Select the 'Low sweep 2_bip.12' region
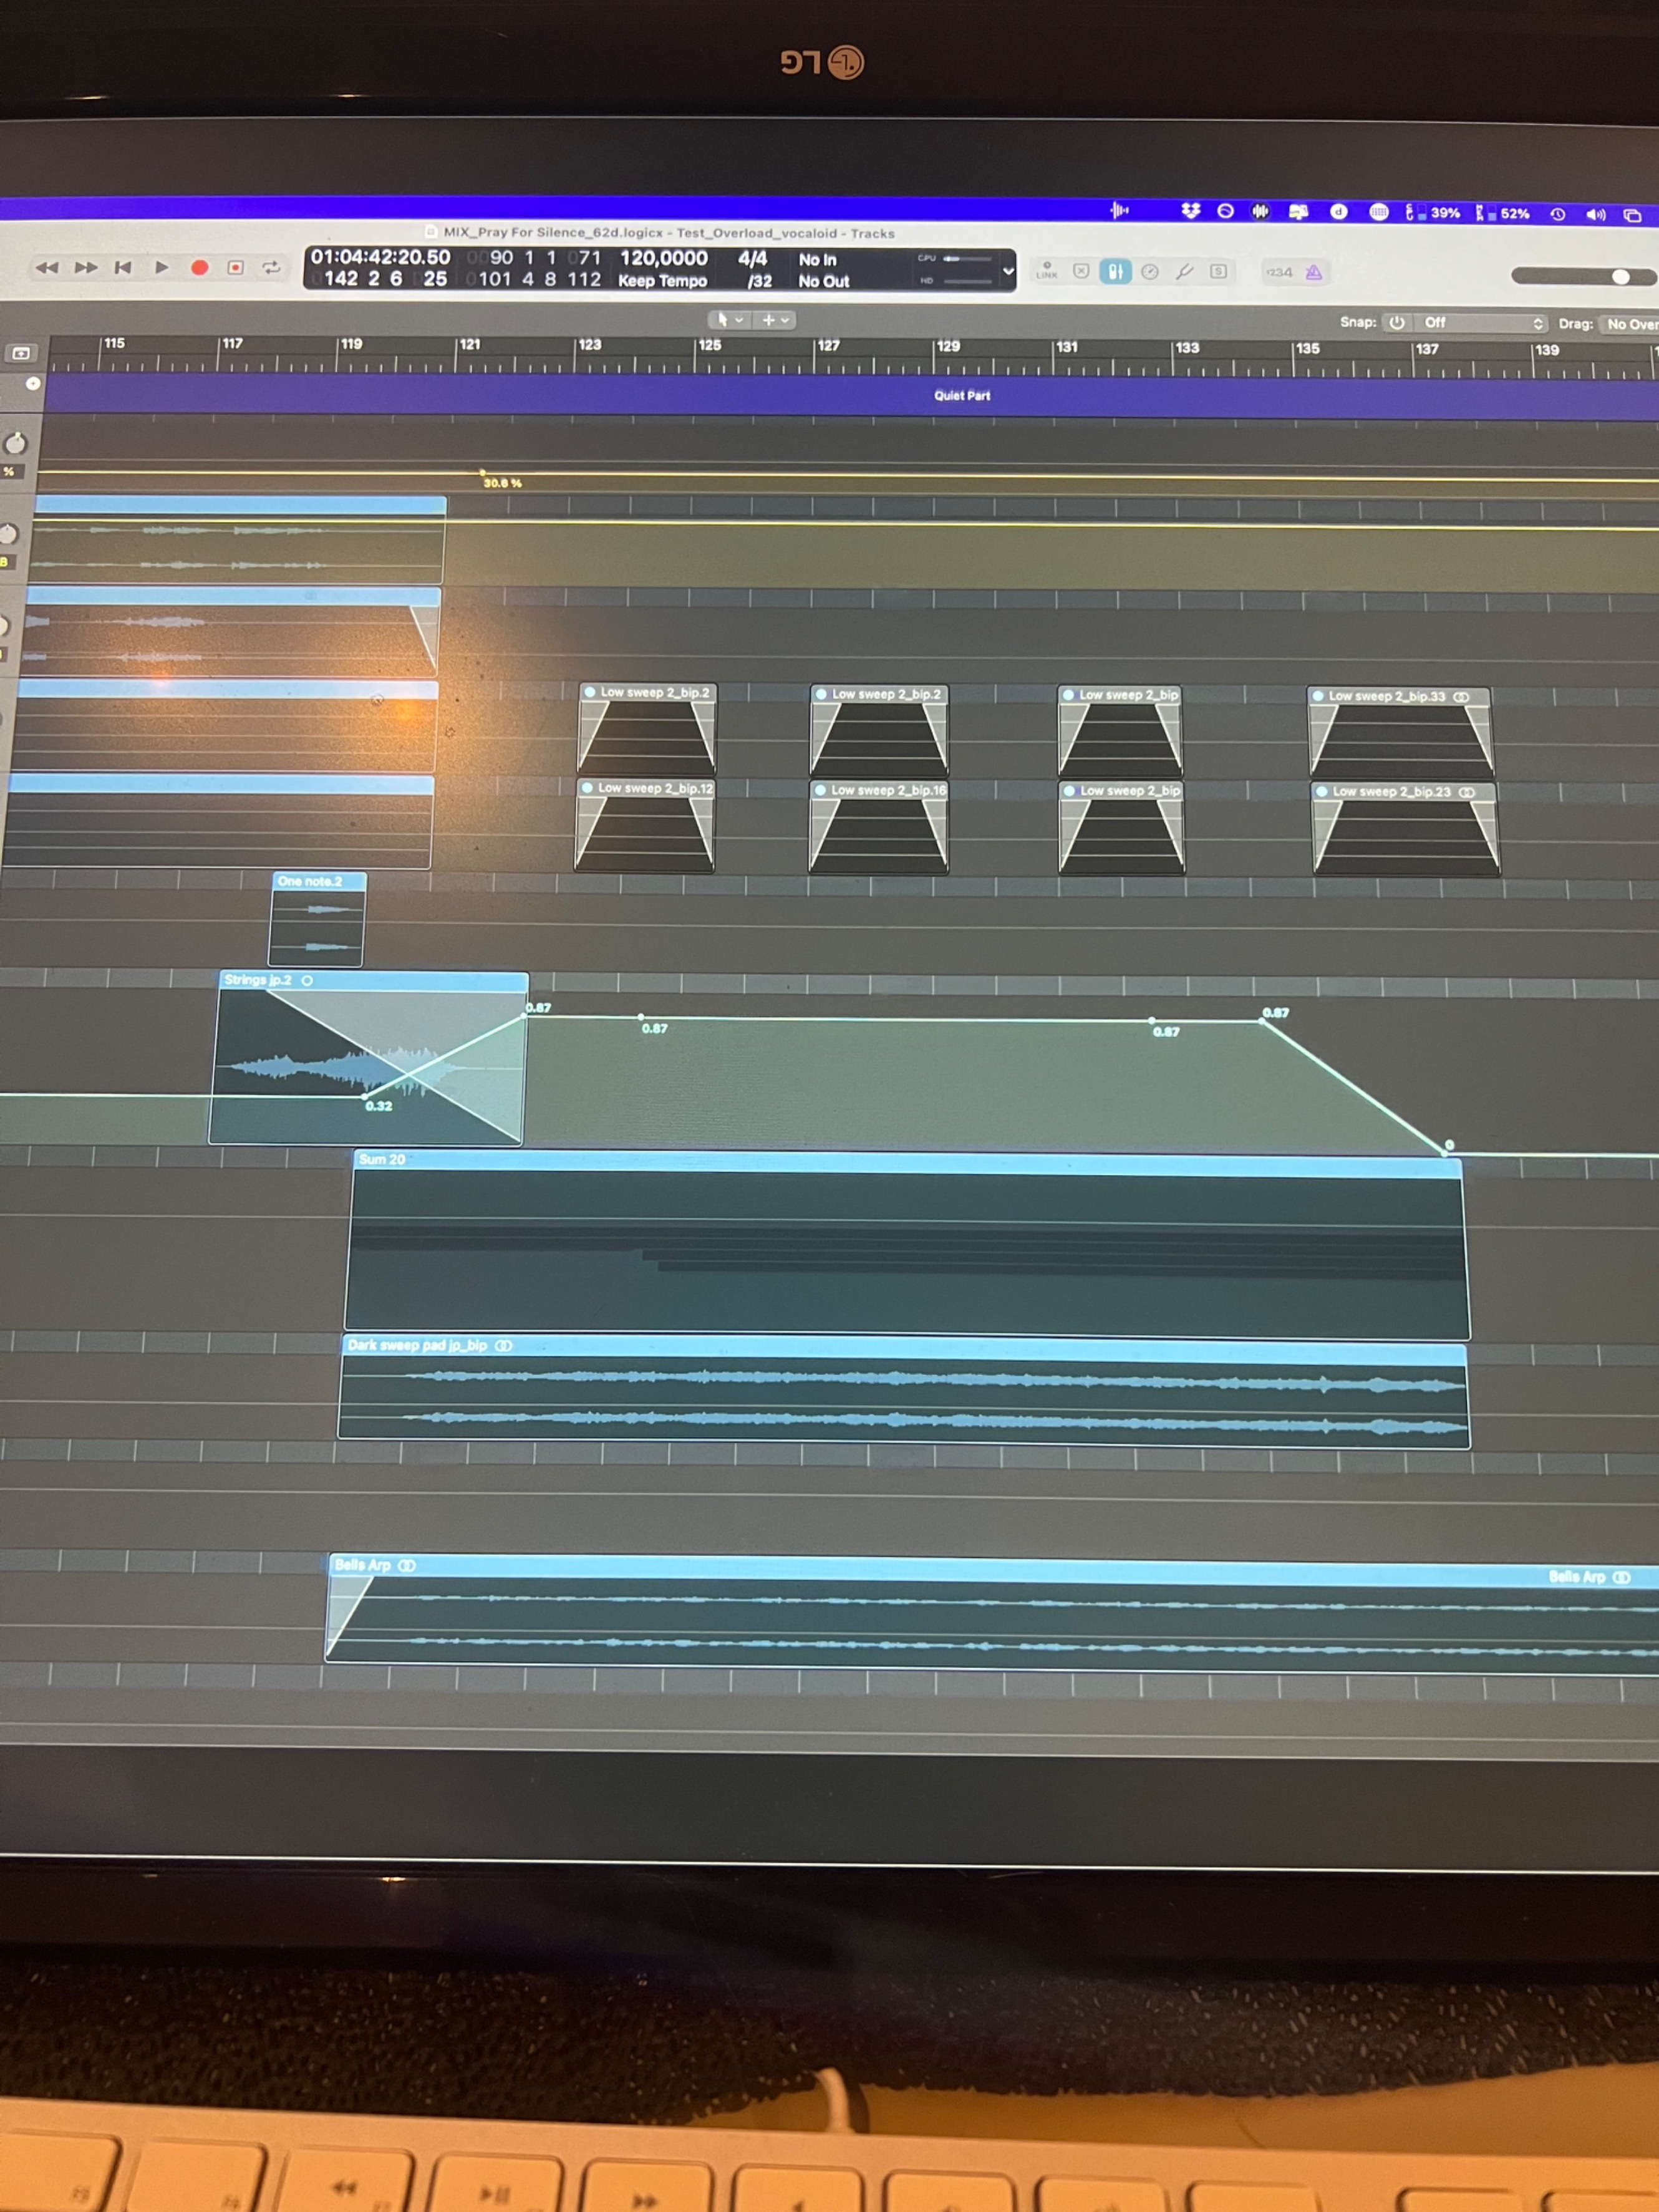Viewport: 1659px width, 2212px height. (x=645, y=825)
